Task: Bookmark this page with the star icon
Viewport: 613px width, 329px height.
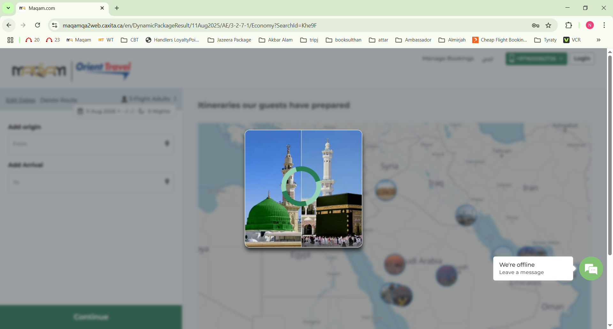Action: pos(549,26)
